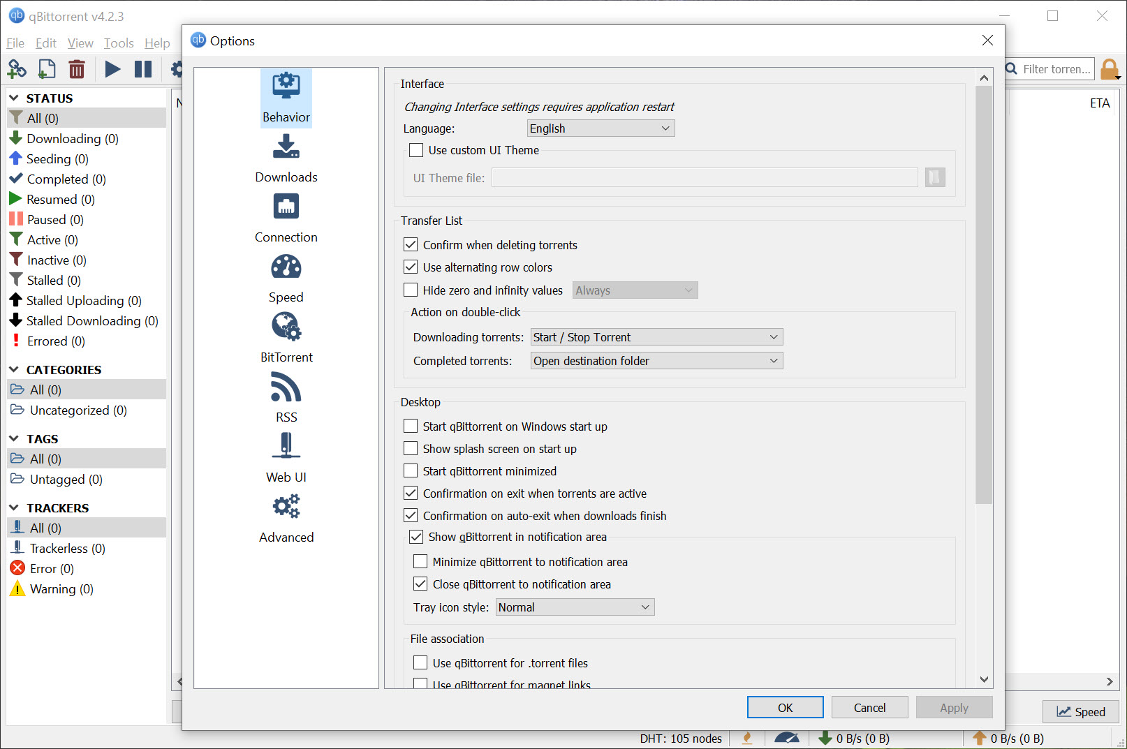Image resolution: width=1127 pixels, height=749 pixels.
Task: Enable Show splash screen on start up
Action: pos(411,449)
